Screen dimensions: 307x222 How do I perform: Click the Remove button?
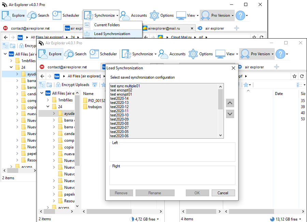(x=121, y=193)
